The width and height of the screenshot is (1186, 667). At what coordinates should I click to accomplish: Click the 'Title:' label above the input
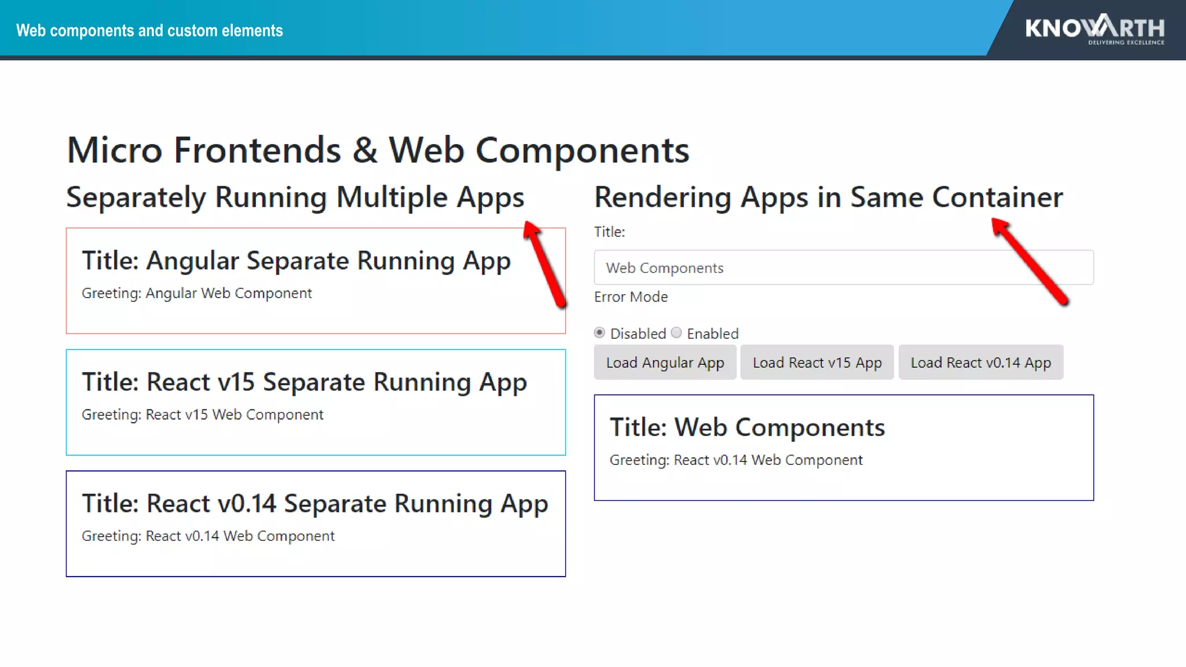pyautogui.click(x=610, y=232)
